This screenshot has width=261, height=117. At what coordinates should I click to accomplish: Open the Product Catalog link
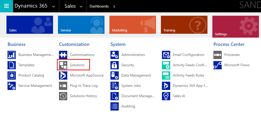coord(31,75)
